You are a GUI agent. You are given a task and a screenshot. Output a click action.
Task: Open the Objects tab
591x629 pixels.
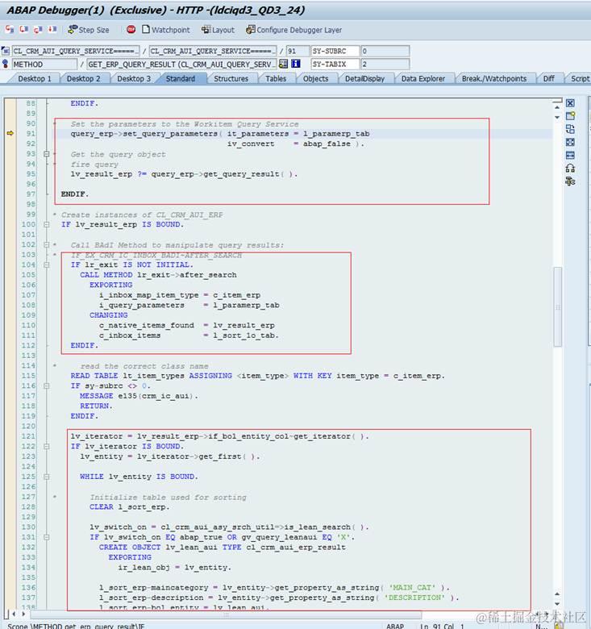coord(315,79)
